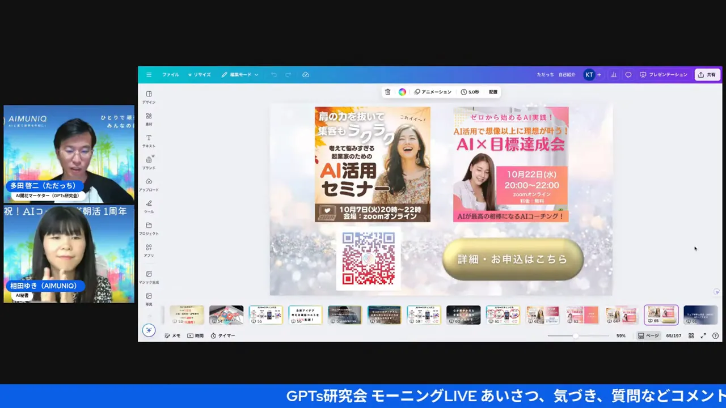This screenshot has width=726, height=408.
Task: Click the 65/197 page counter
Action: [x=674, y=335]
